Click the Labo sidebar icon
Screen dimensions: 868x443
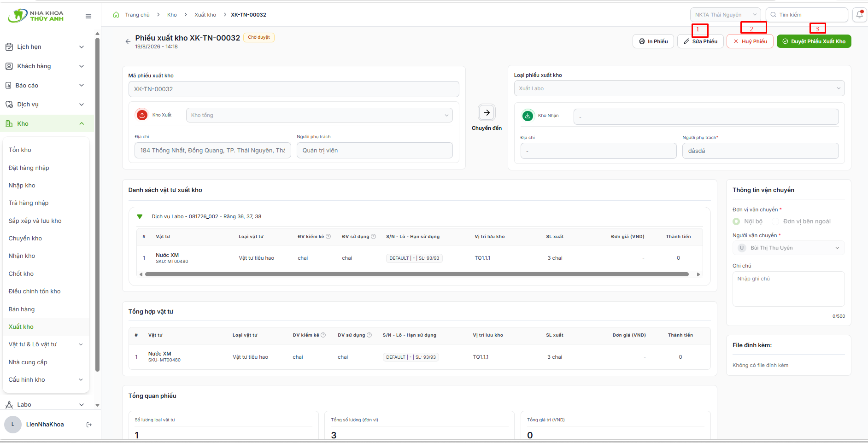click(x=9, y=405)
